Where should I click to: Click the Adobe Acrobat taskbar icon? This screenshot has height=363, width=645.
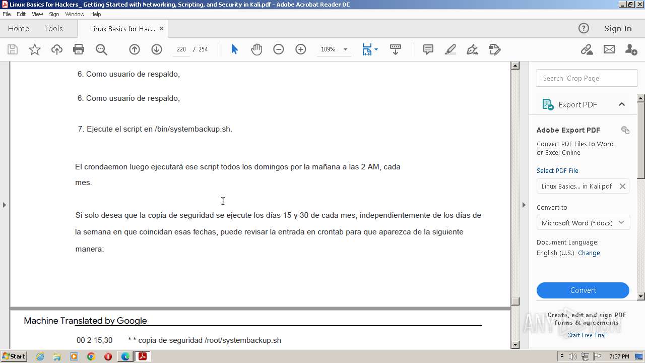tap(143, 356)
